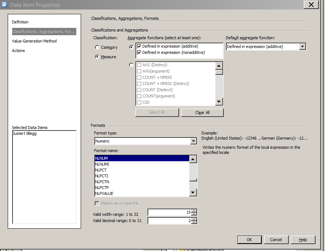Open the Default aggregate function dropdown
This screenshot has width=325, height=251.
302,47
